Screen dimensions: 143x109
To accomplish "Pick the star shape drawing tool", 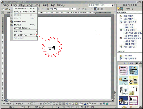I will [x=41, y=104].
